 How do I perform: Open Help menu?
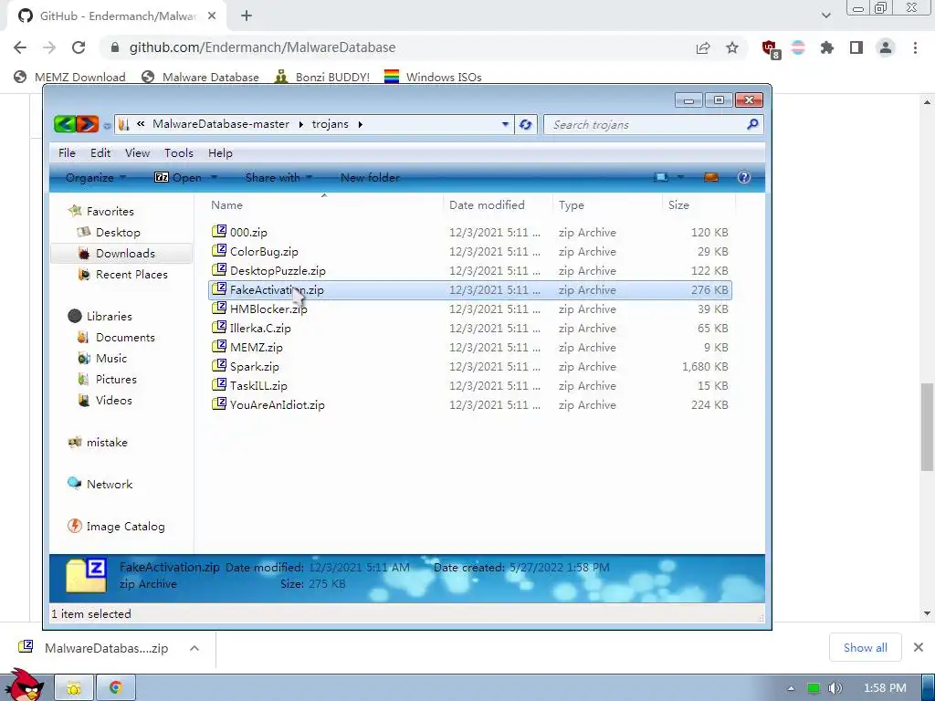point(220,152)
